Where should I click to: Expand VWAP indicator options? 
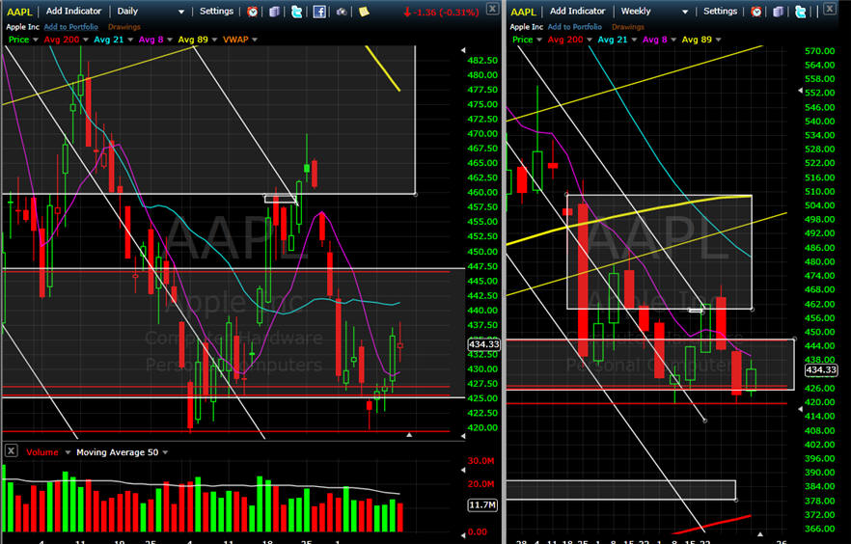coord(255,40)
